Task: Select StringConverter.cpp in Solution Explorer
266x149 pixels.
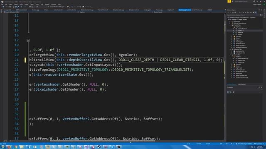Action: tap(241, 75)
